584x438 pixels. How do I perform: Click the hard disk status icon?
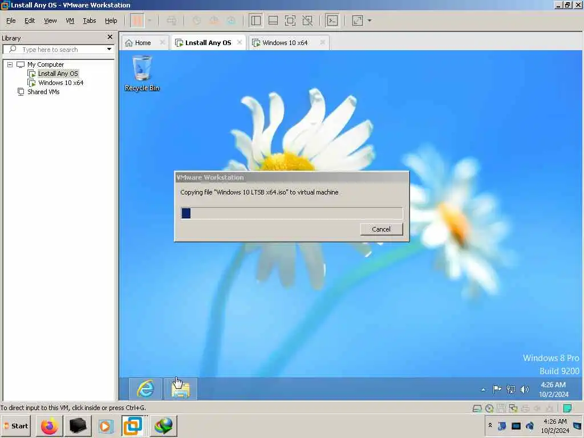tap(477, 408)
